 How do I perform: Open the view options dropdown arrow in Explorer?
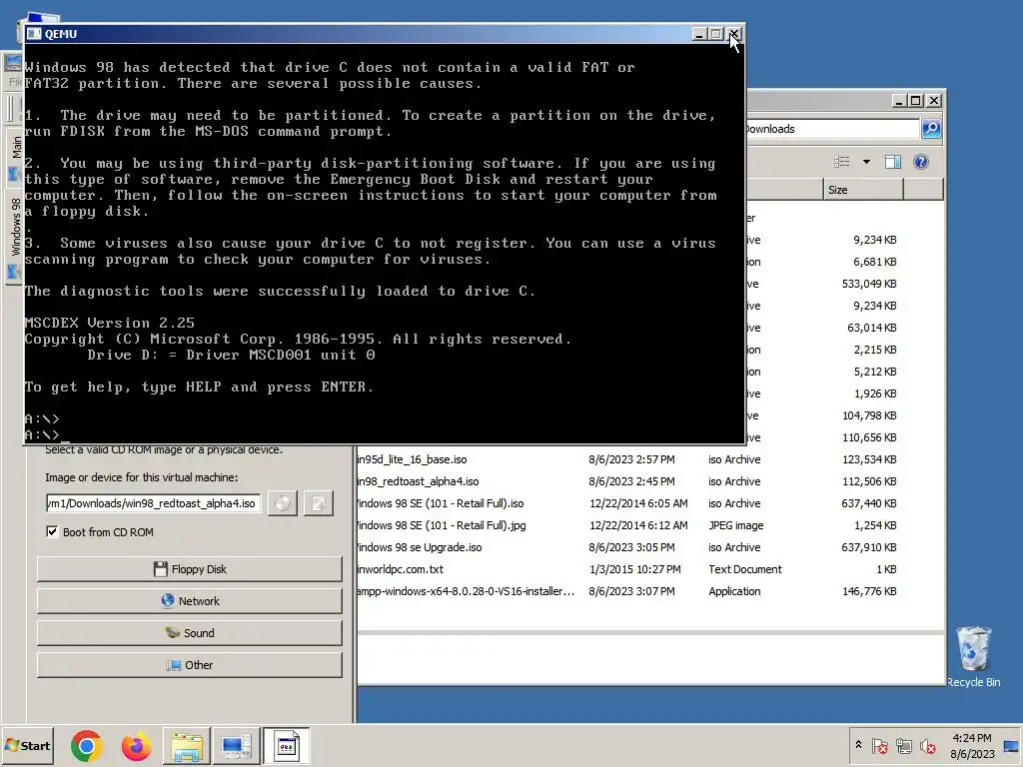[x=866, y=162]
